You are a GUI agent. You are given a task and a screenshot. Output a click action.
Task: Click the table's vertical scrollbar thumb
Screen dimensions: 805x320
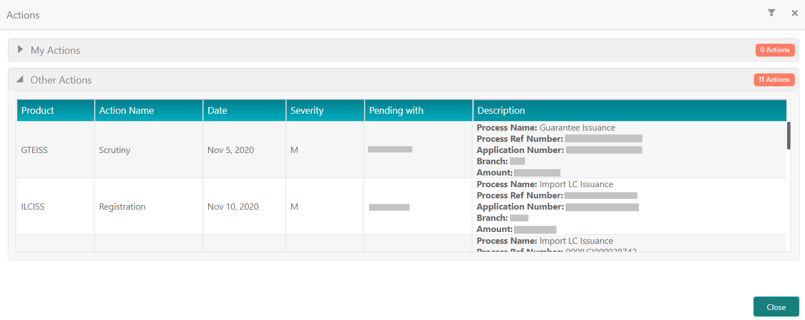789,136
